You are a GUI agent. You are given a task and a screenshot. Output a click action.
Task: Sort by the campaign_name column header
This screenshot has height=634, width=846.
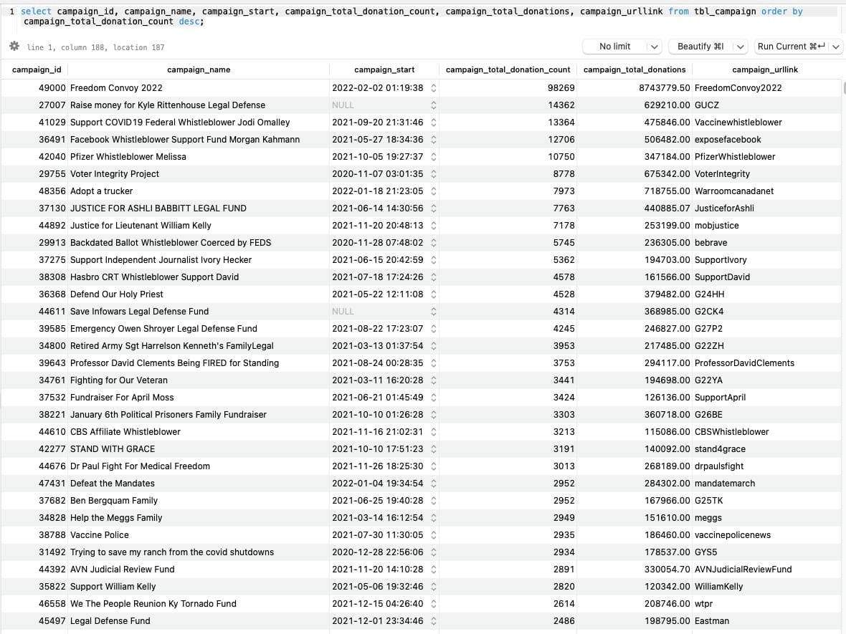click(x=199, y=69)
